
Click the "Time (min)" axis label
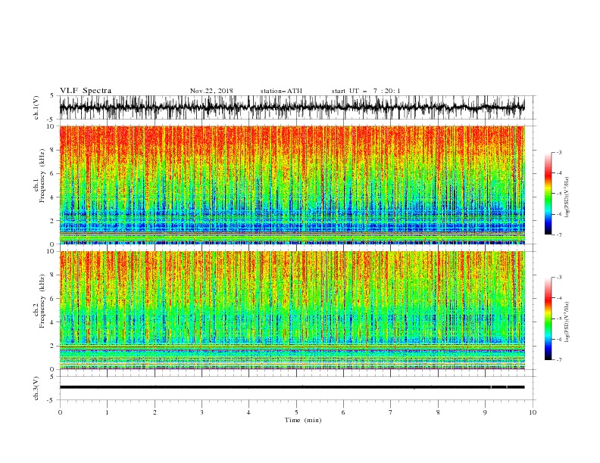(303, 420)
